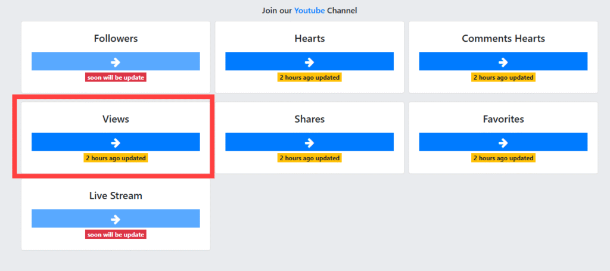Click the yellow updated badge under Favorites
Screen dimensions: 610x271
[503, 158]
